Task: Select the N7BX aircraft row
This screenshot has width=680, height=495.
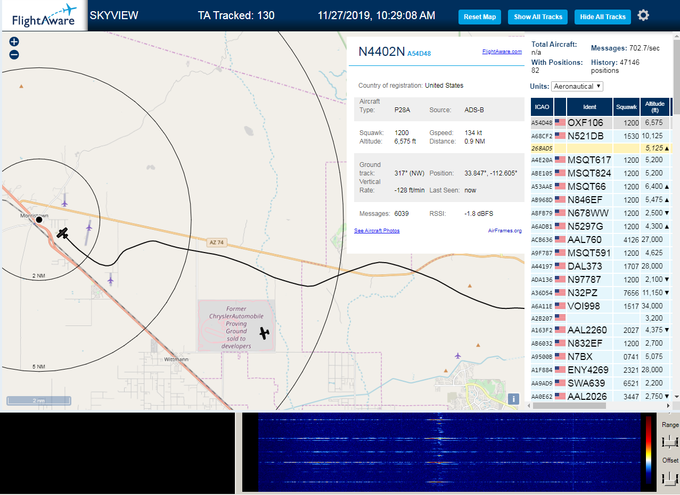Action: click(x=601, y=357)
